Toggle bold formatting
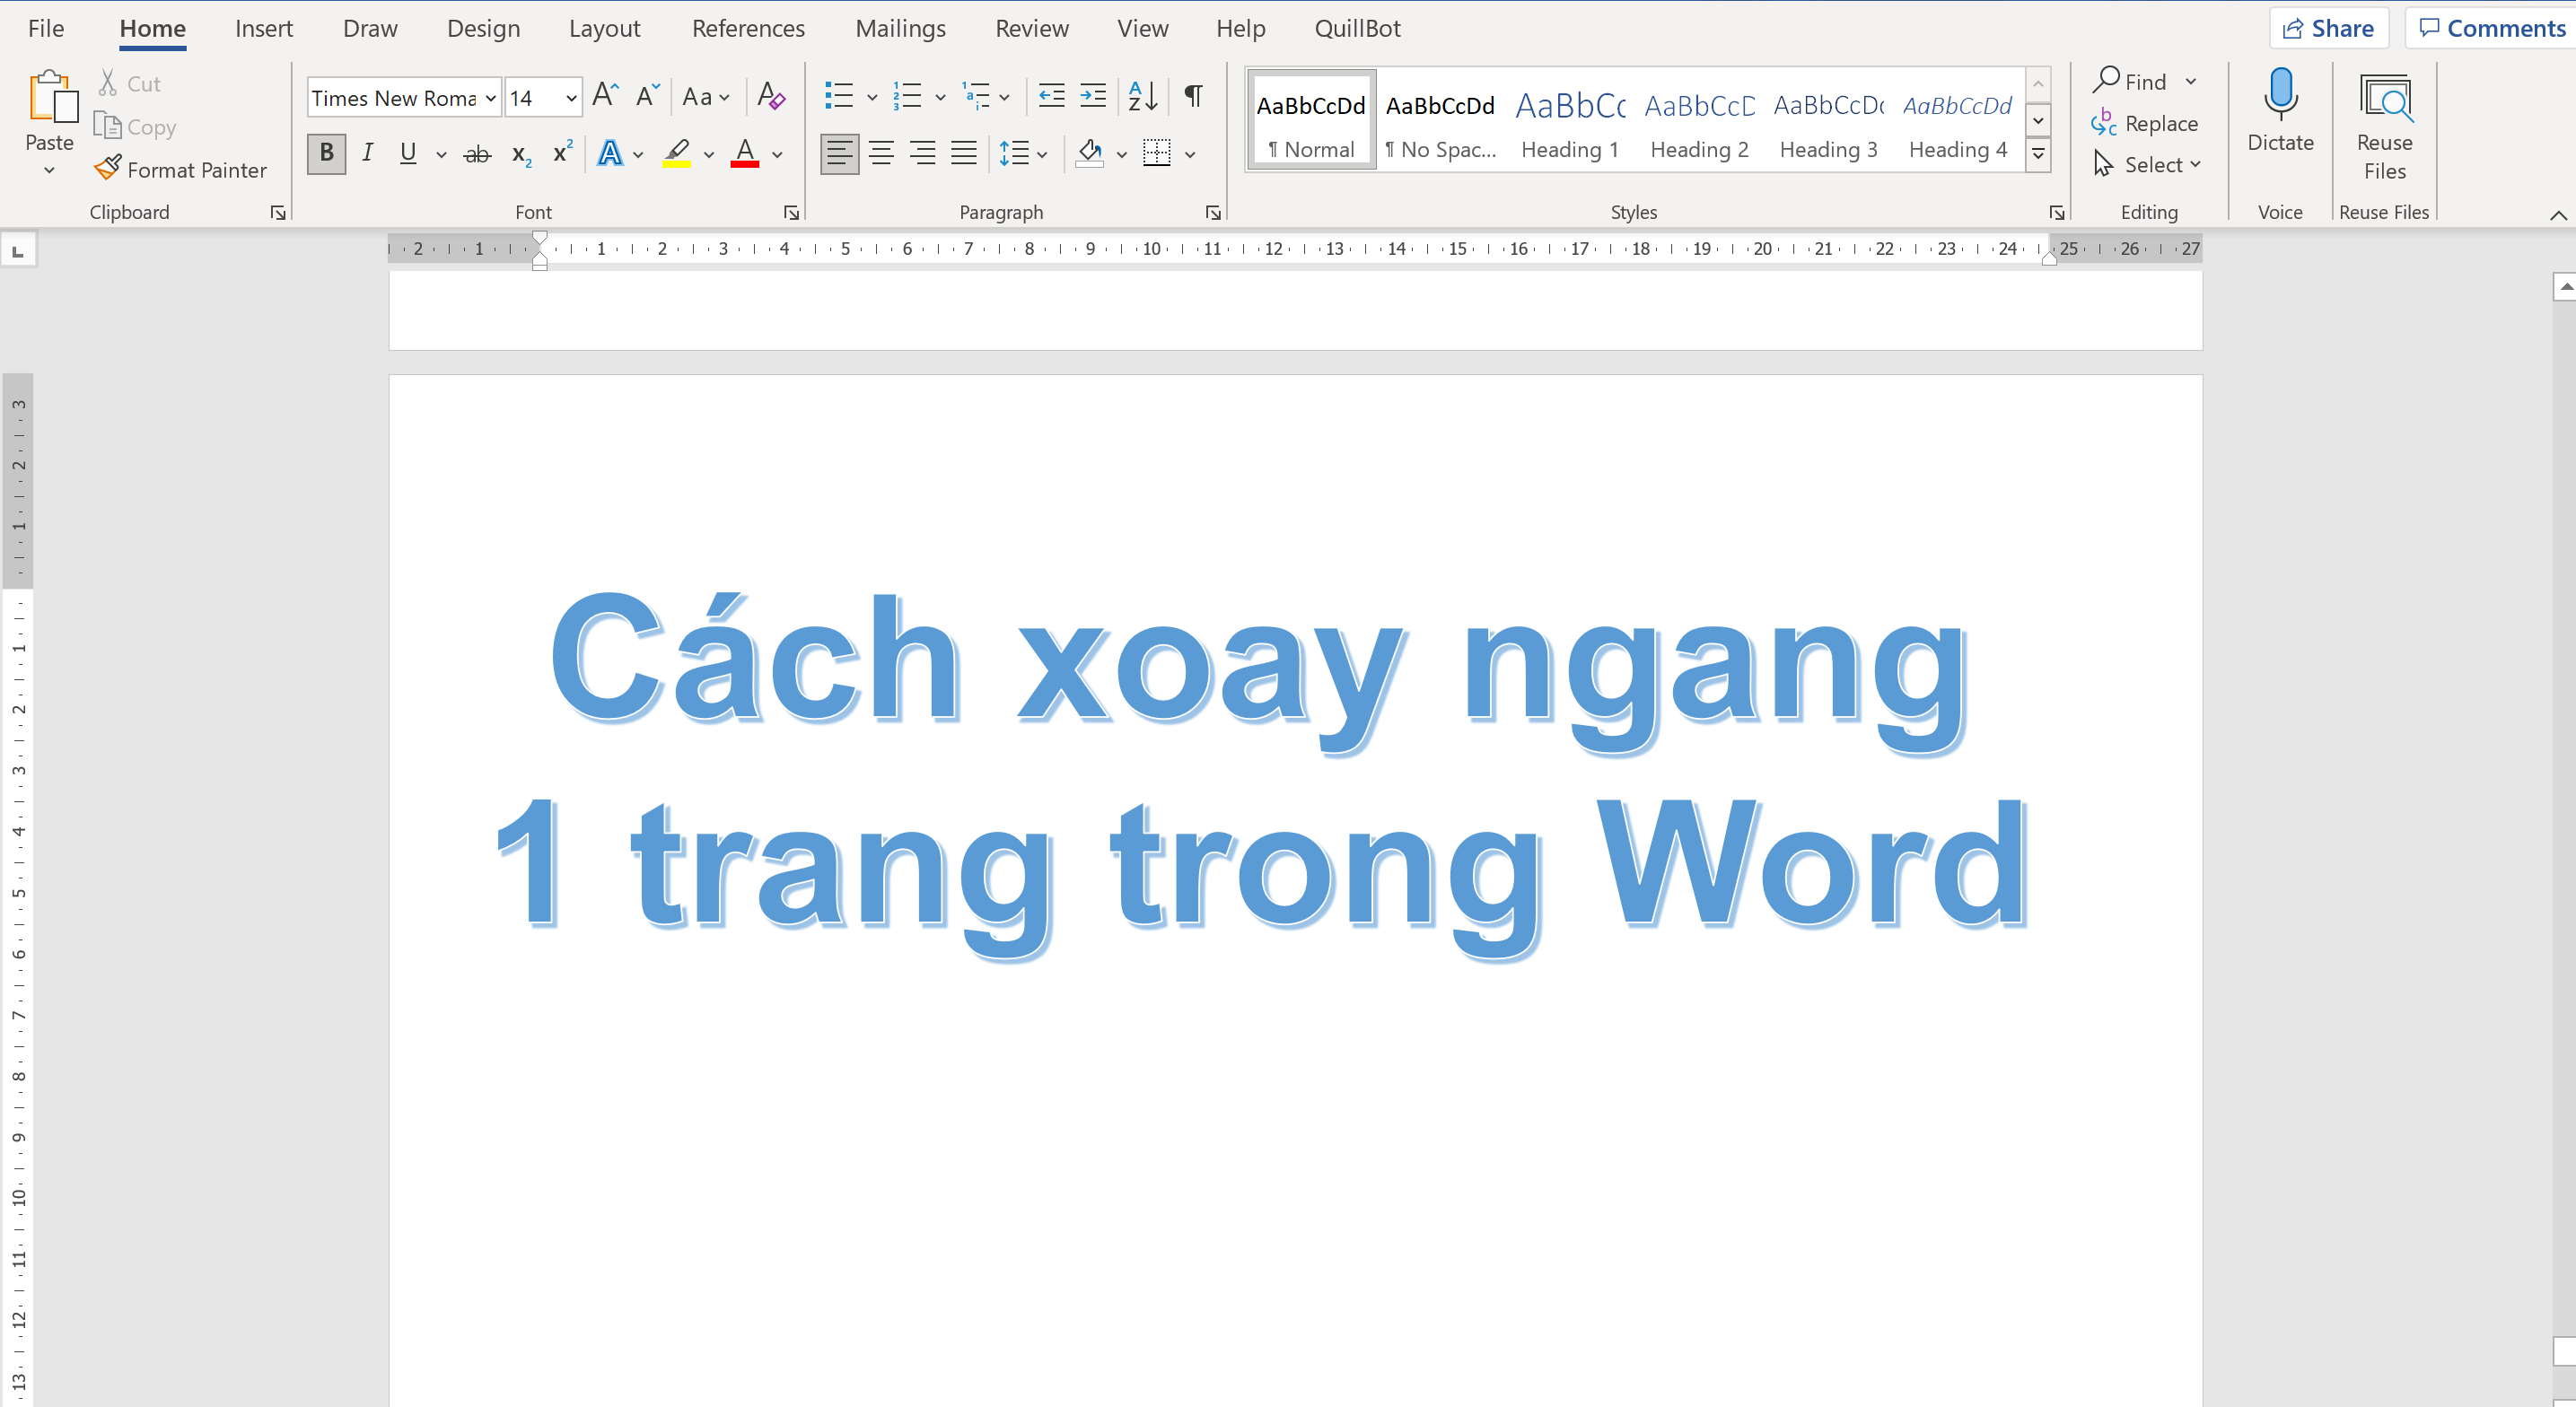Screen dimensions: 2576x1407 click(325, 153)
